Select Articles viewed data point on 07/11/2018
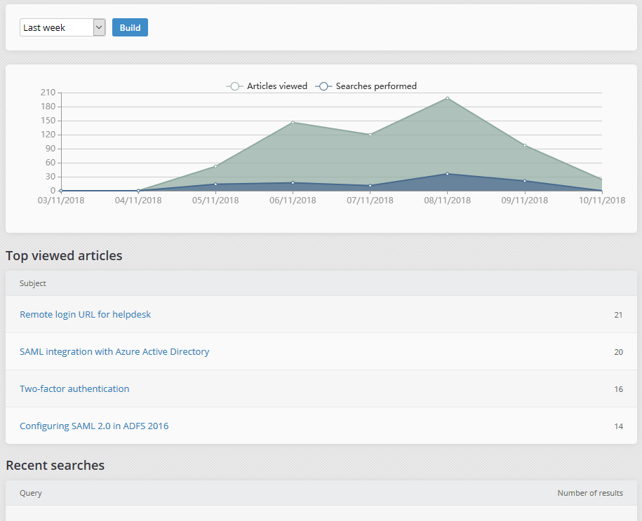Image resolution: width=642 pixels, height=521 pixels. point(370,135)
